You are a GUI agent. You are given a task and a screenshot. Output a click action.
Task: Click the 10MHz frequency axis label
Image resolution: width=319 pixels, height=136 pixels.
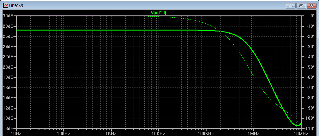pos(301,133)
